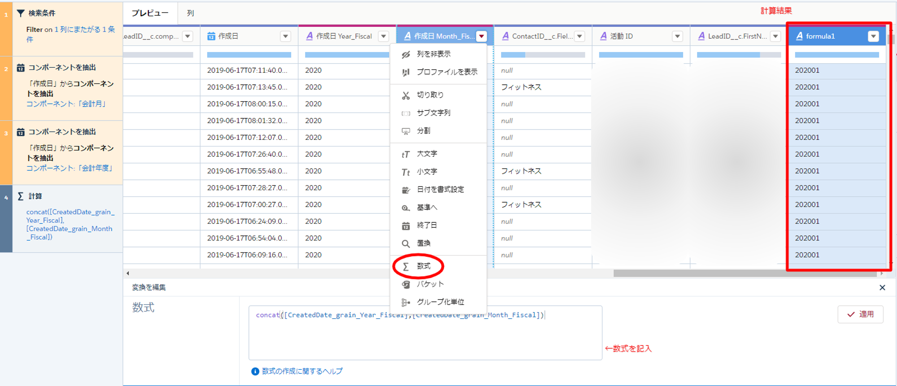The width and height of the screenshot is (897, 386).
Task: Select the scissors trim icon
Action: pos(405,95)
